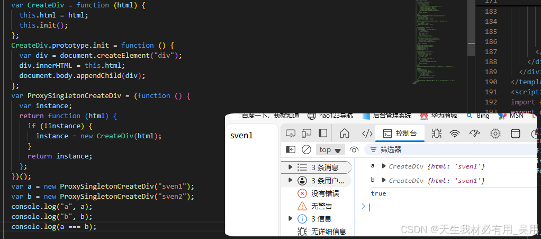Image resolution: width=541 pixels, height=239 pixels.
Task: Open the Application panel window icon
Action: click(x=516, y=134)
